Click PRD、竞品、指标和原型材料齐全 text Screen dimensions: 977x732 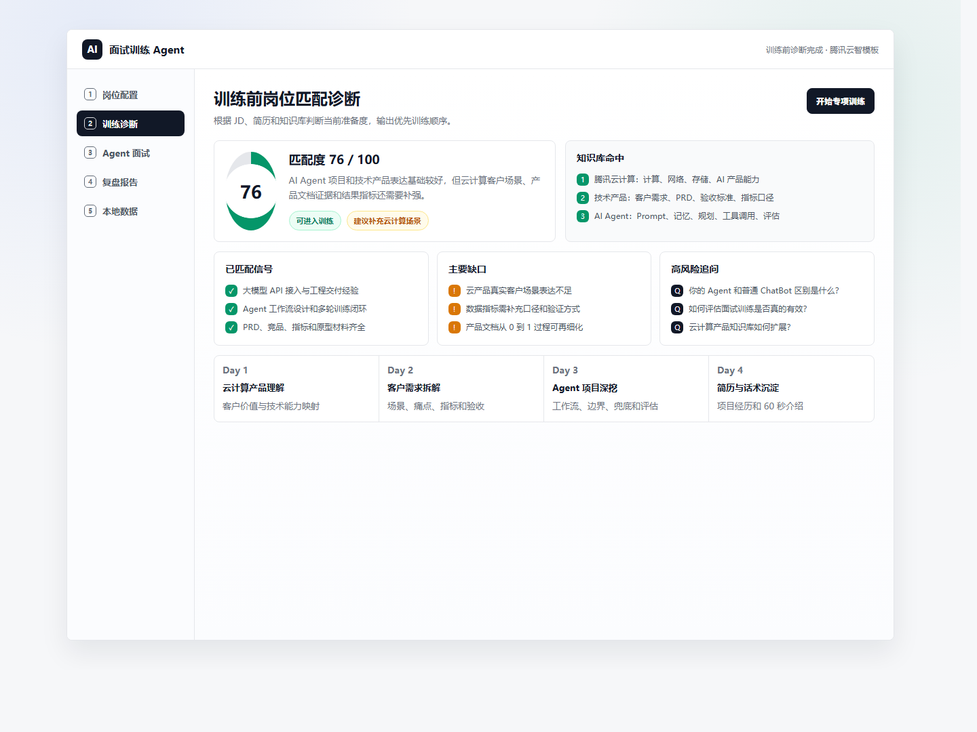304,327
